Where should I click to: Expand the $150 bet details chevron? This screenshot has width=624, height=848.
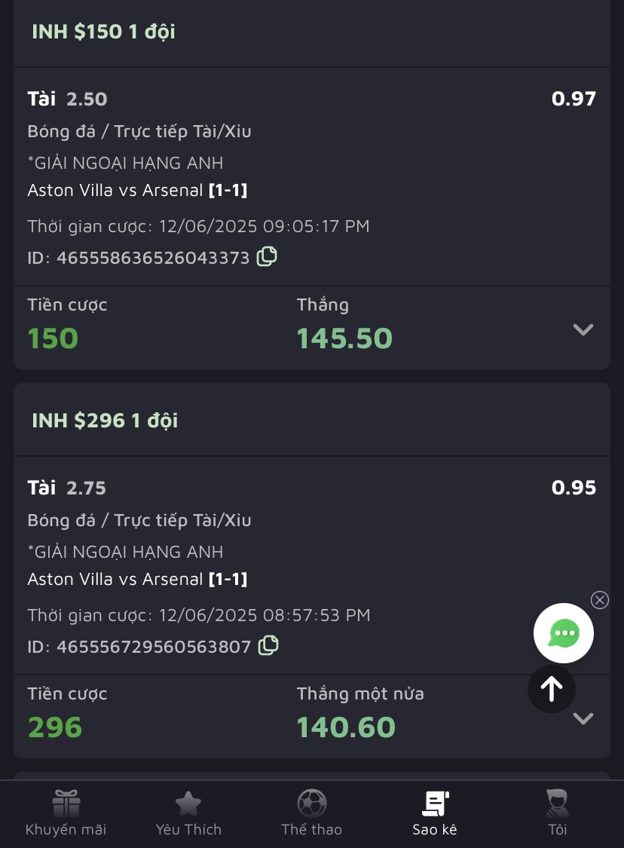coord(583,329)
